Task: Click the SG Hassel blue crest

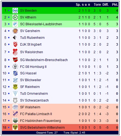Action: [15, 73]
